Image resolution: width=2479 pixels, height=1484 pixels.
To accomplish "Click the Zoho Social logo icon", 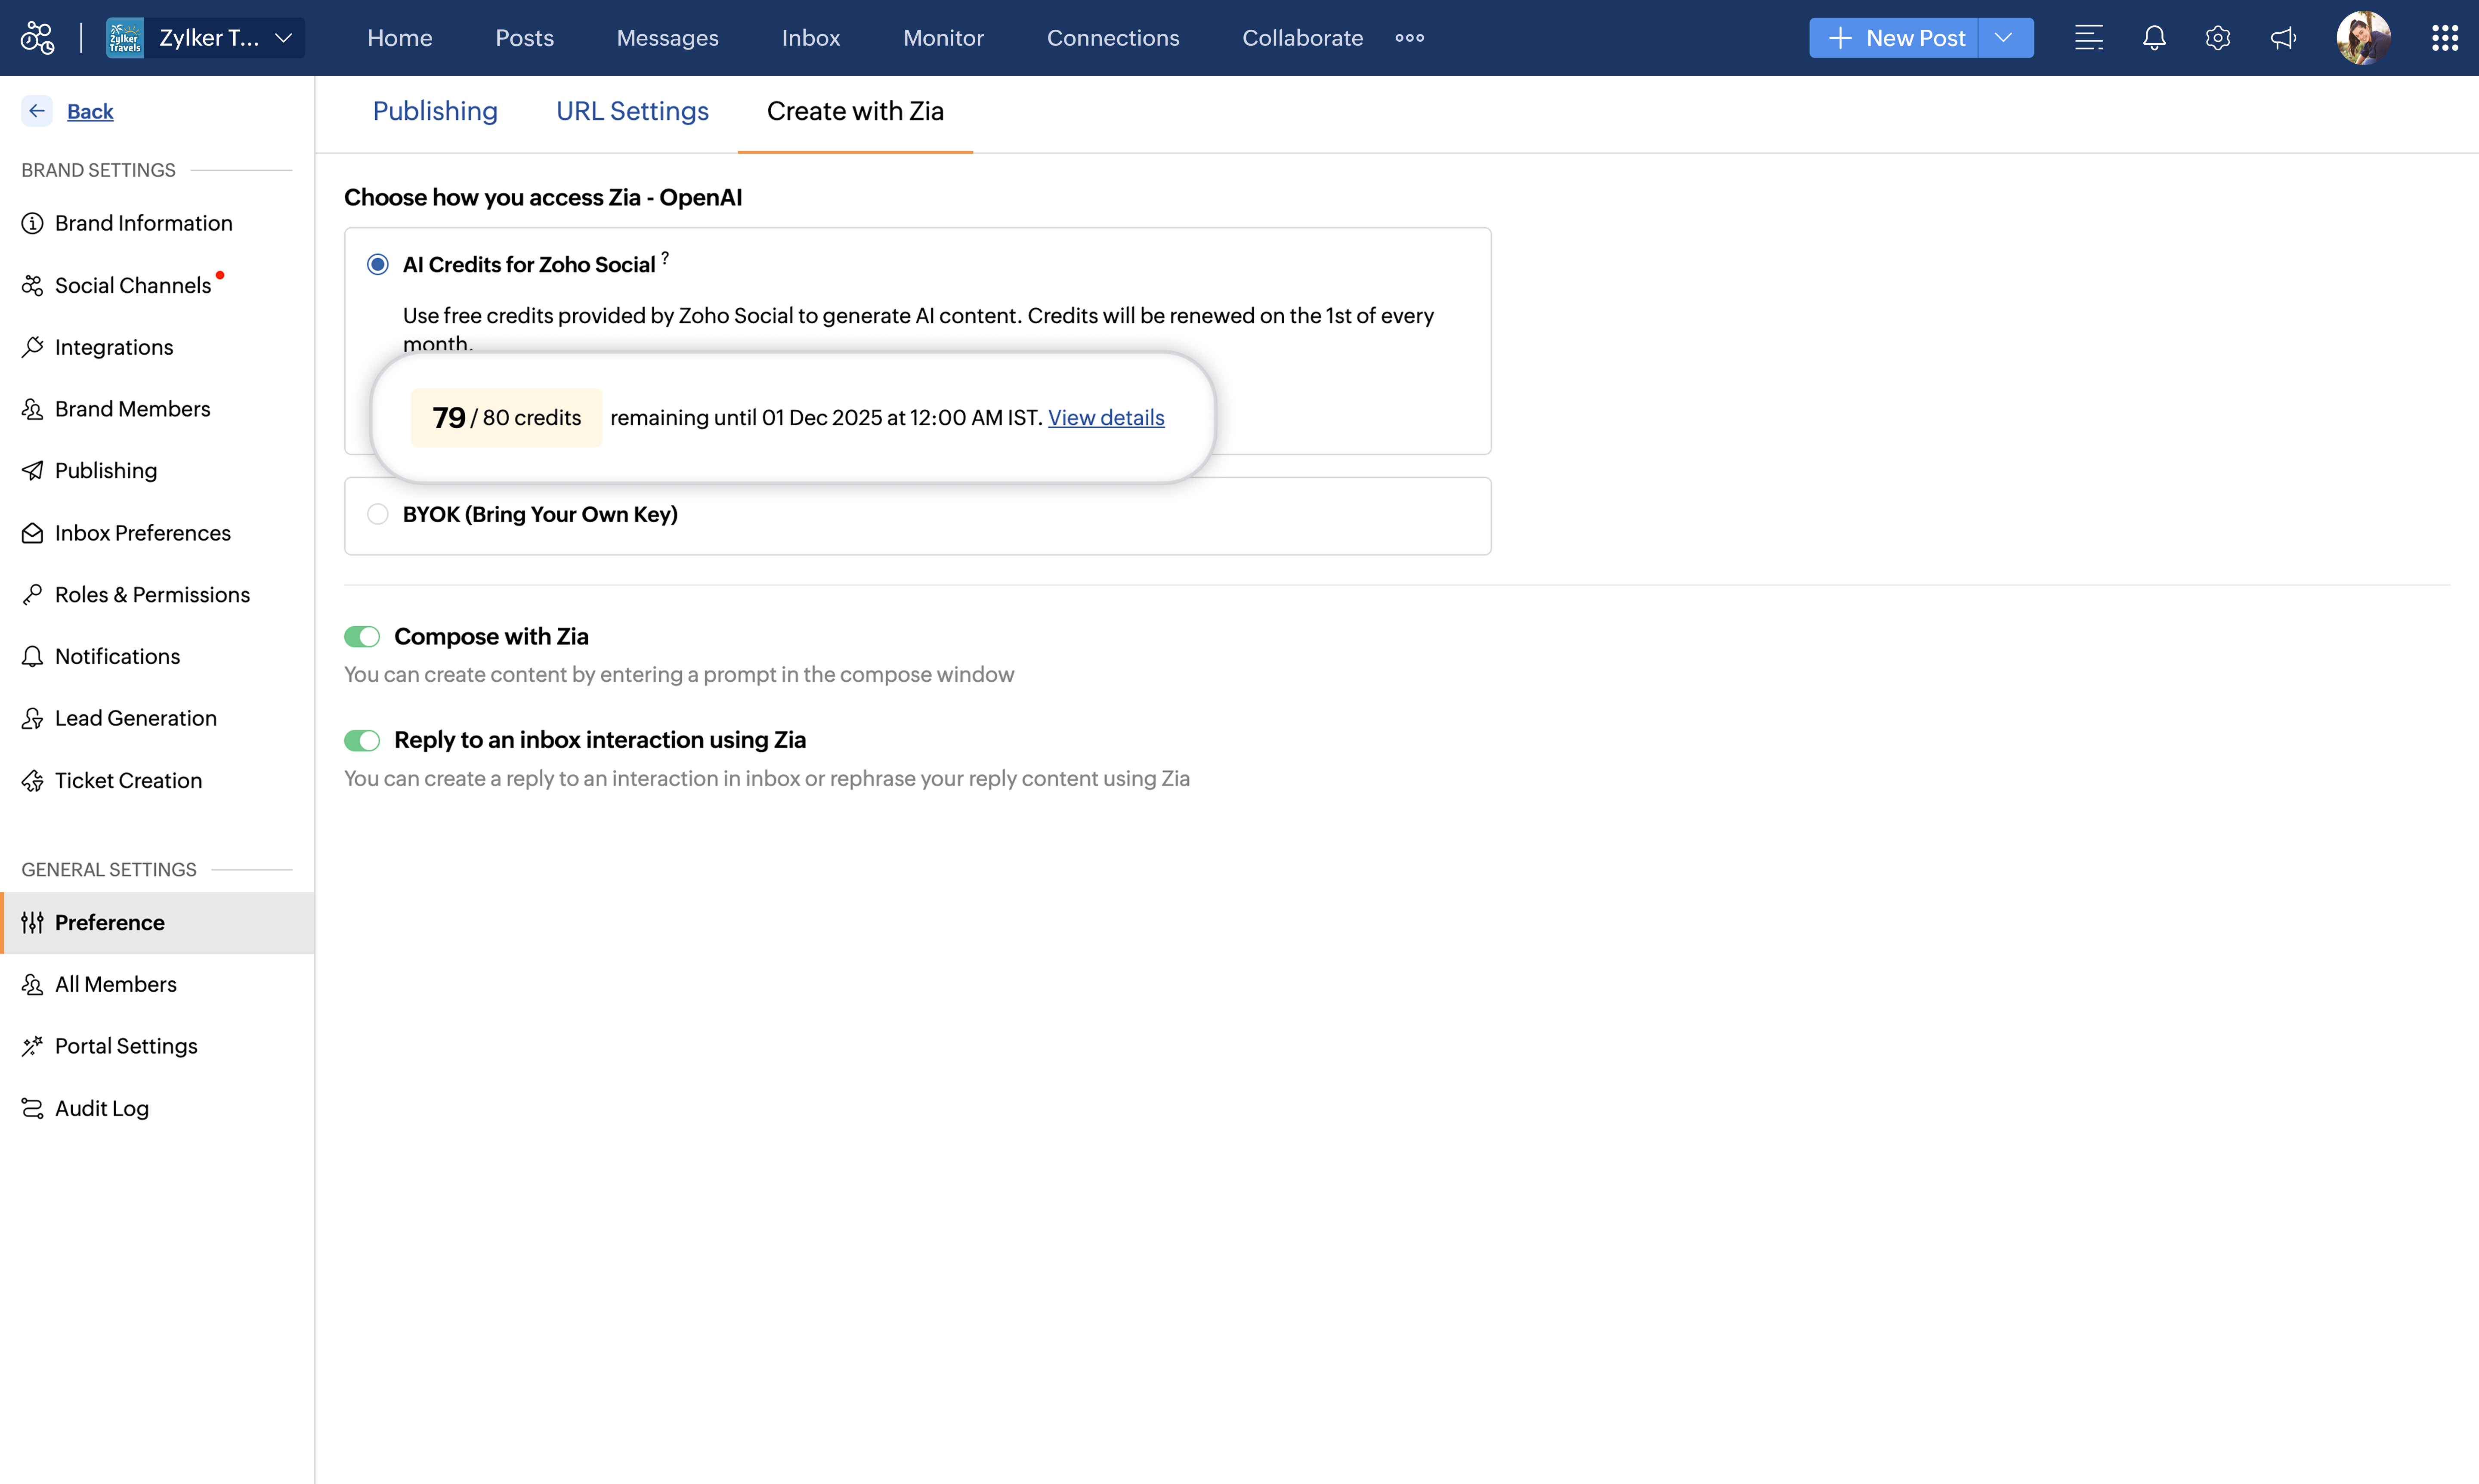I will click(x=38, y=38).
